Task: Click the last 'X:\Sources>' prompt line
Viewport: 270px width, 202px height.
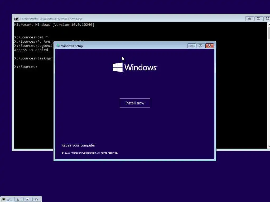Action: click(x=26, y=67)
